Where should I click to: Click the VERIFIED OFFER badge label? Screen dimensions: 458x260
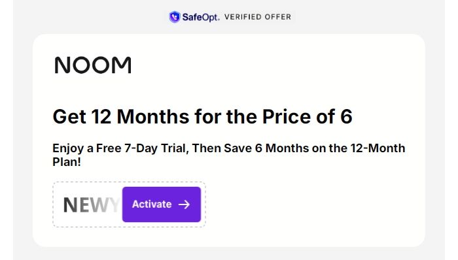pyautogui.click(x=258, y=17)
